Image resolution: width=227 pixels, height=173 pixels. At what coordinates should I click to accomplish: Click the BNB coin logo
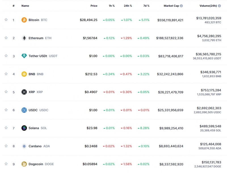pyautogui.click(x=24, y=74)
